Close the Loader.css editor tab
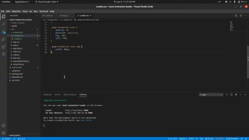This screenshot has height=140, width=249. point(91,16)
